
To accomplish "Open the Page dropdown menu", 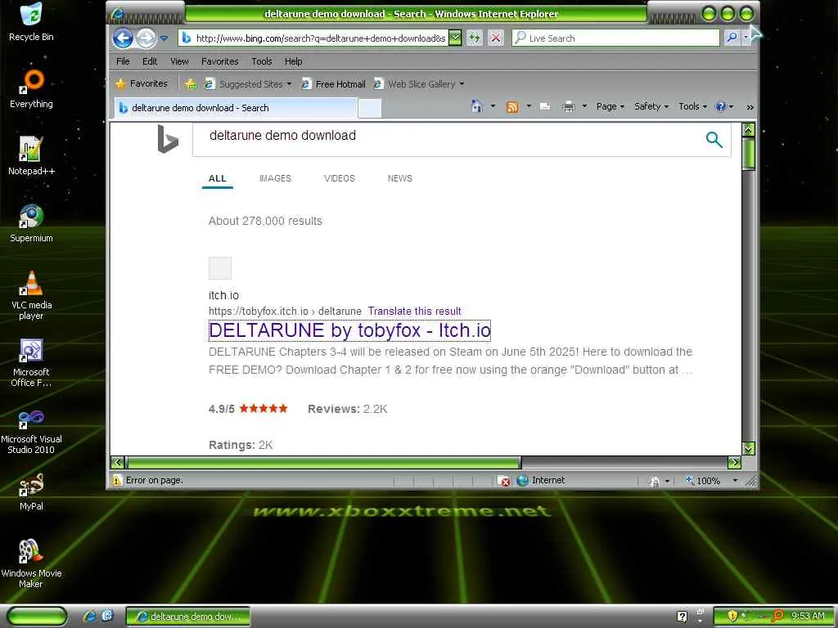I will click(x=610, y=106).
